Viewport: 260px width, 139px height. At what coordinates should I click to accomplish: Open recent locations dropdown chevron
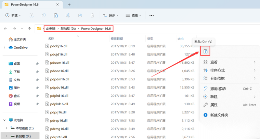(x=22, y=29)
